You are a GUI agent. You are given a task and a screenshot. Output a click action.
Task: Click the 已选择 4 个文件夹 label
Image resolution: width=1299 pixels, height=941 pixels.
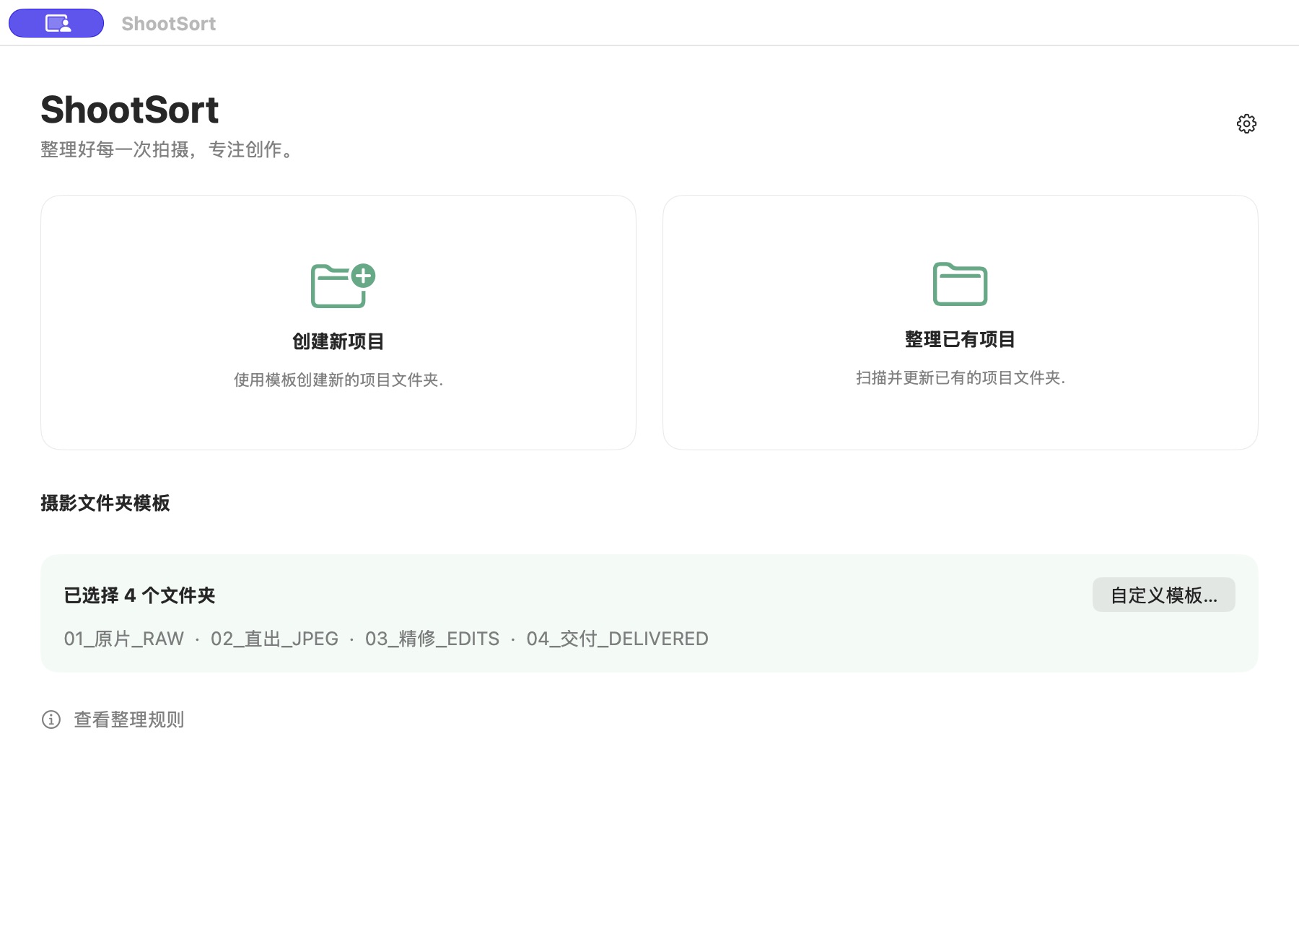(x=140, y=595)
